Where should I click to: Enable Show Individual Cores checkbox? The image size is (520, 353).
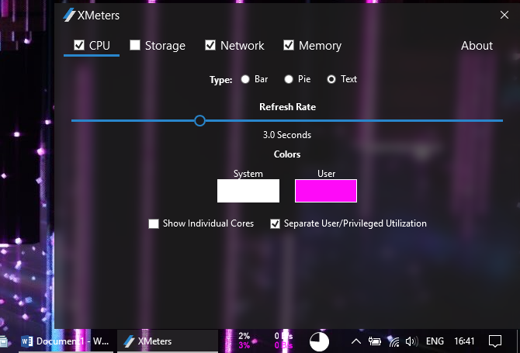[x=154, y=223]
